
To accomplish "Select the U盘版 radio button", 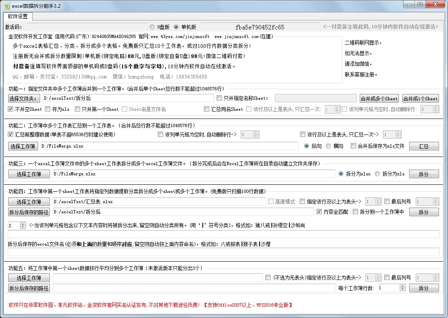I will point(152,27).
